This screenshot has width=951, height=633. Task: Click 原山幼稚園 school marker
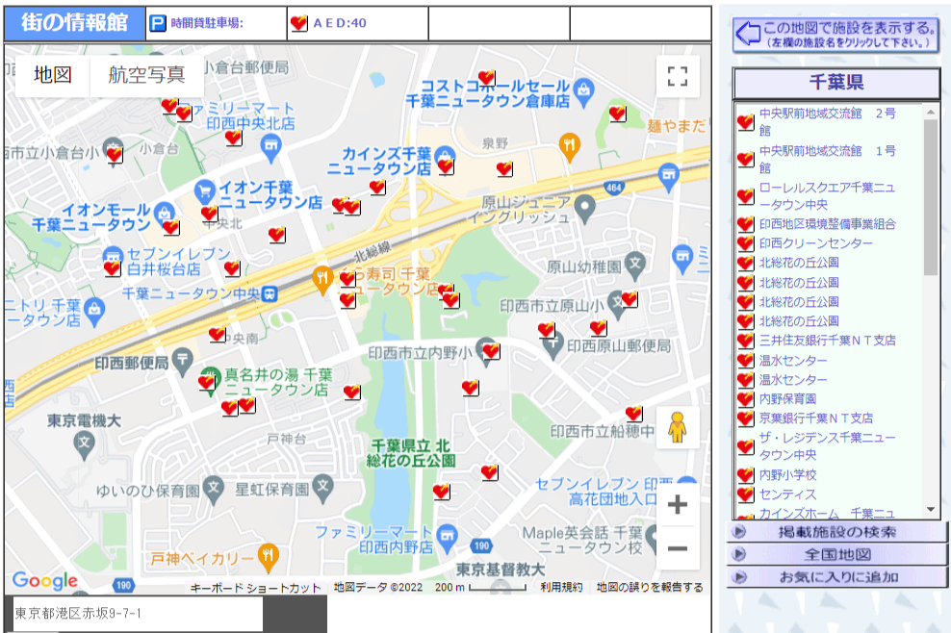click(x=635, y=266)
